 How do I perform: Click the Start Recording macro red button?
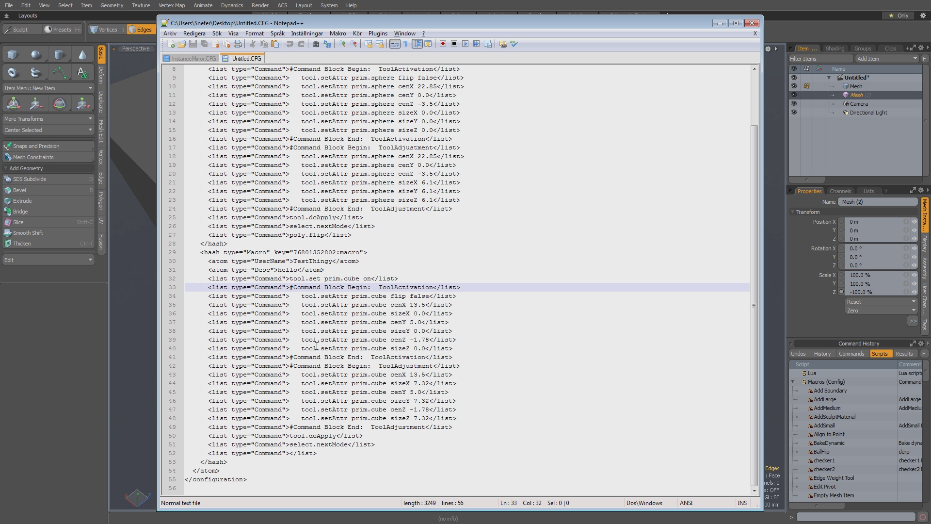click(443, 44)
